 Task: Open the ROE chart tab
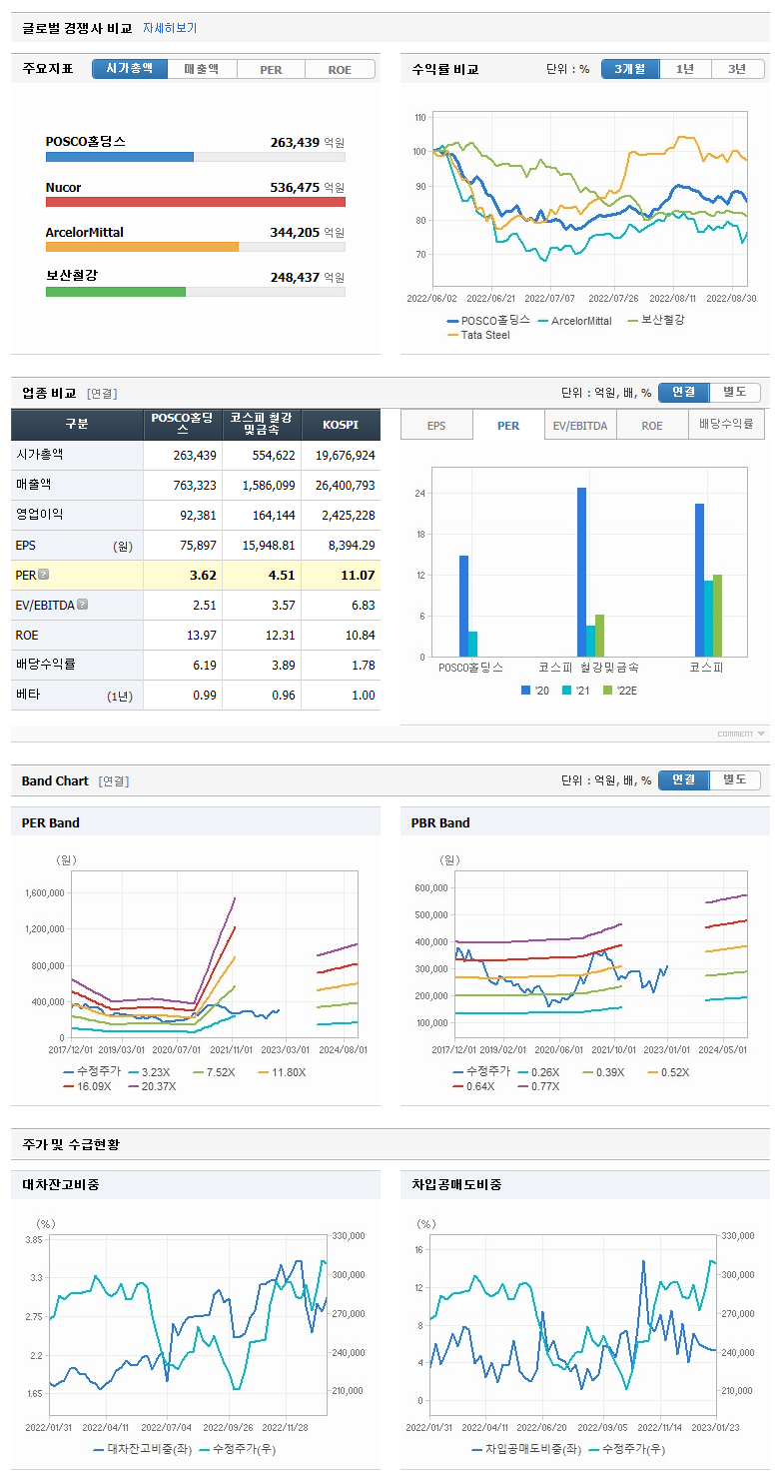coord(652,425)
